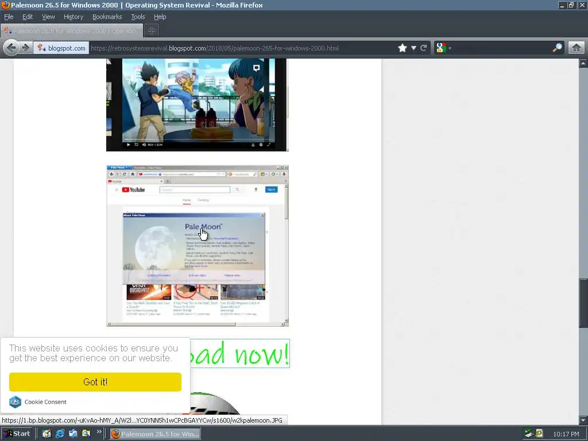Open the Help menu
Viewport: 588px width, 441px height.
tap(160, 17)
